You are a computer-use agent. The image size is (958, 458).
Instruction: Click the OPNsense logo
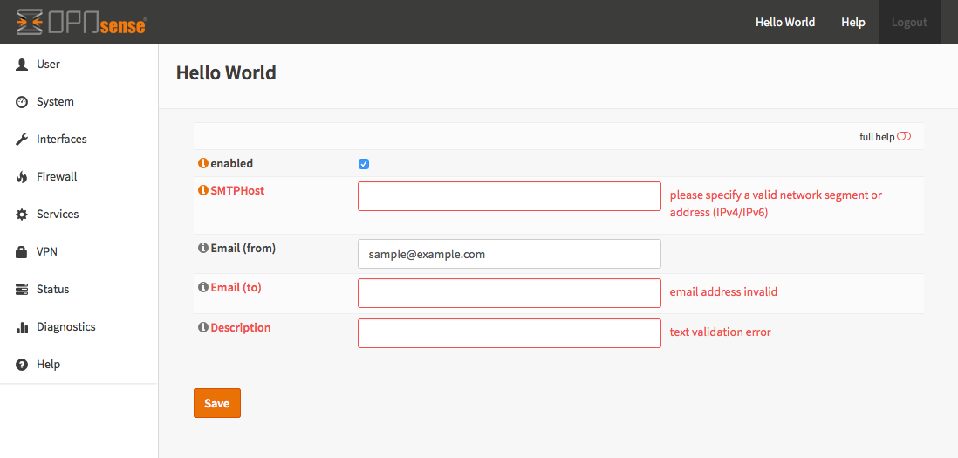[x=80, y=22]
